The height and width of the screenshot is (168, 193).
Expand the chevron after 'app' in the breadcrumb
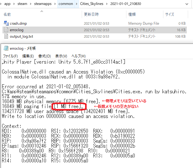14,4
